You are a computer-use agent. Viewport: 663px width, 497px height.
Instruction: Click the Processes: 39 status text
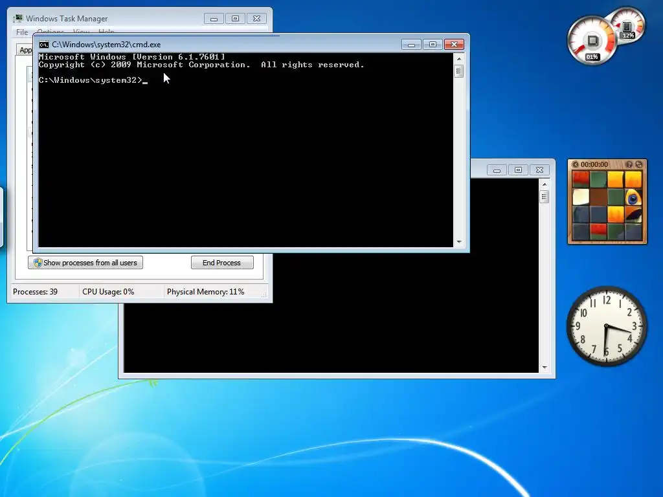pyautogui.click(x=35, y=292)
